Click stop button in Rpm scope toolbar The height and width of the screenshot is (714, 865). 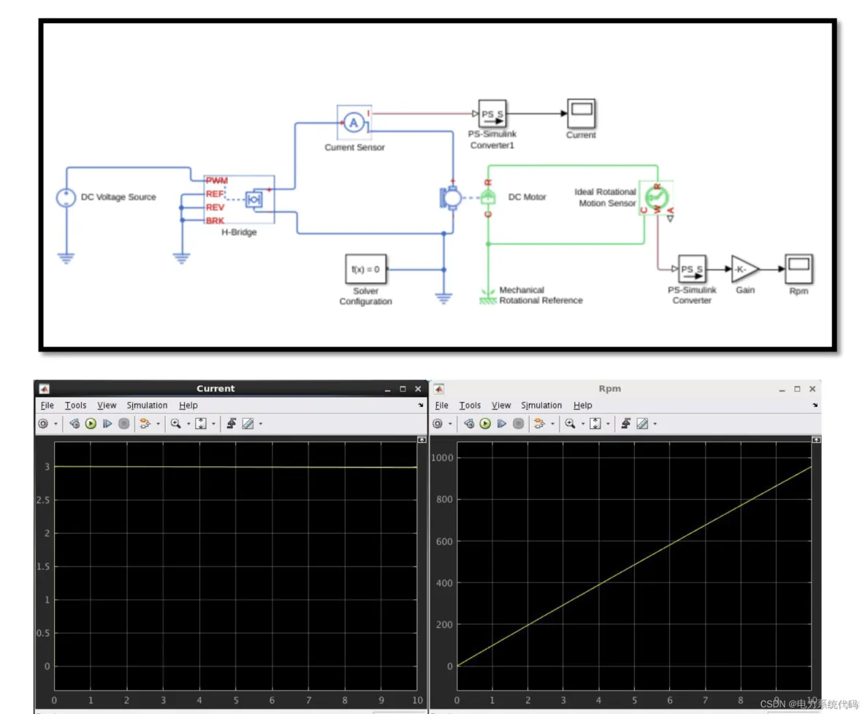click(x=519, y=424)
